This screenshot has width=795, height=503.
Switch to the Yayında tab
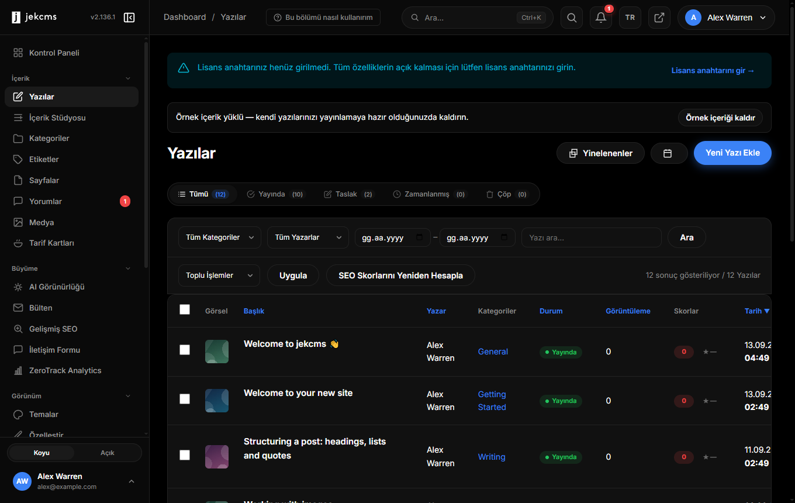(275, 194)
